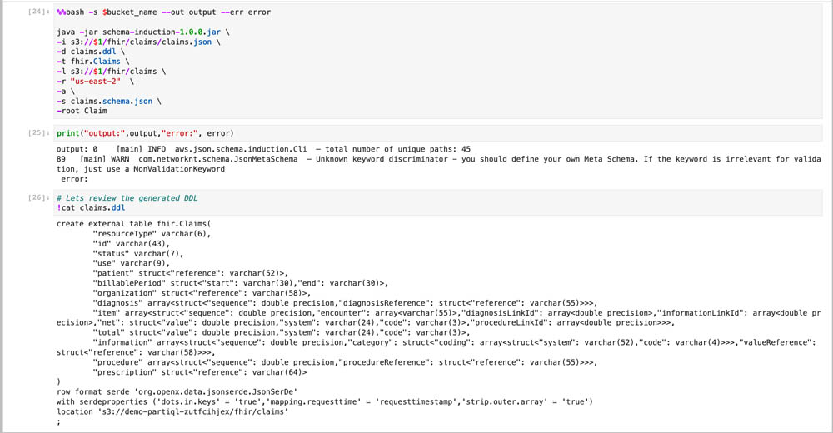Click the comment Lets review the generated DDL
The width and height of the screenshot is (833, 433).
[127, 197]
